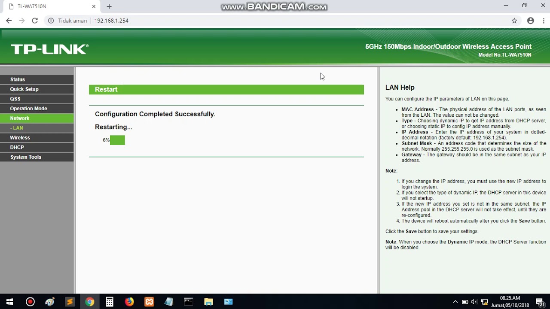Image resolution: width=550 pixels, height=309 pixels.
Task: Click the TP-LINK logo
Action: point(50,49)
